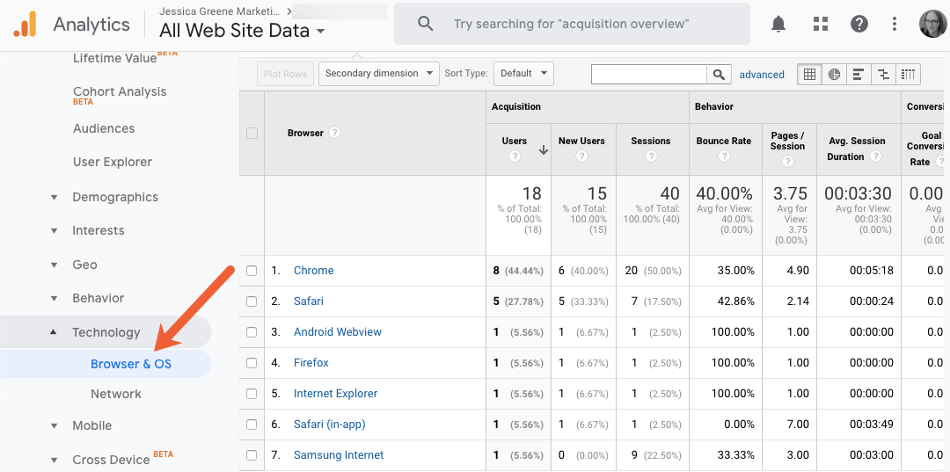The height and width of the screenshot is (472, 950).
Task: Sort by New Users column header
Action: click(x=581, y=141)
